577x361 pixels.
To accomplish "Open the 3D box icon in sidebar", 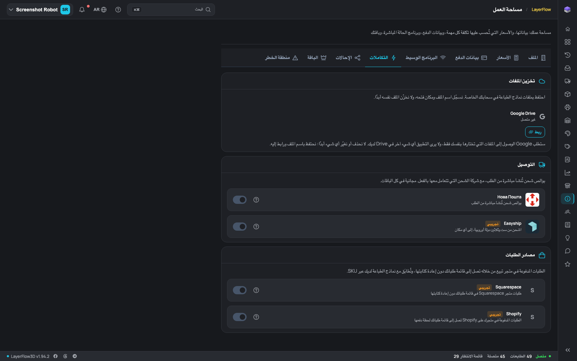I will 567,94.
